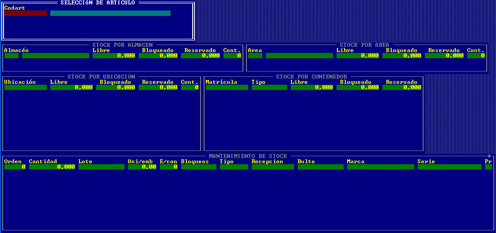This screenshot has width=496, height=233.
Task: Select the Area code field
Action: (255, 56)
